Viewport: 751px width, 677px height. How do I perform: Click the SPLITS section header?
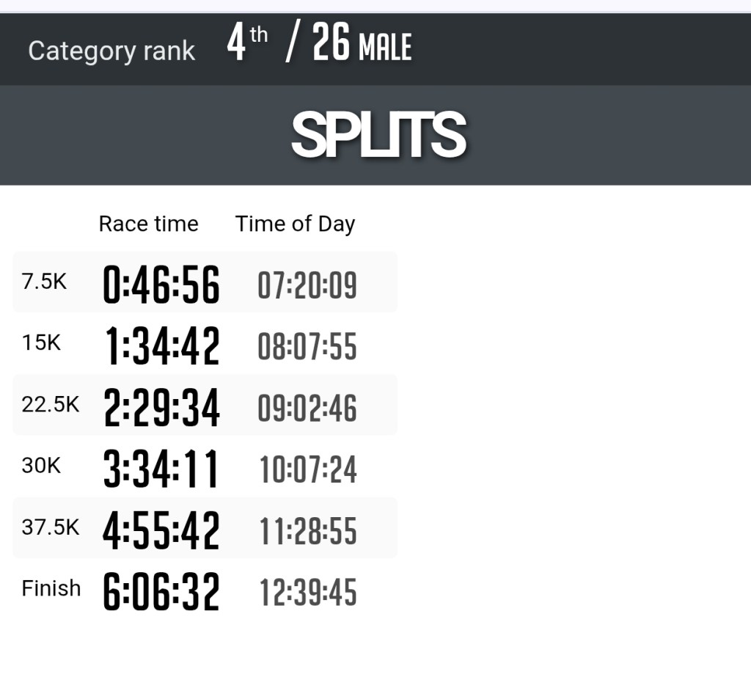[378, 134]
